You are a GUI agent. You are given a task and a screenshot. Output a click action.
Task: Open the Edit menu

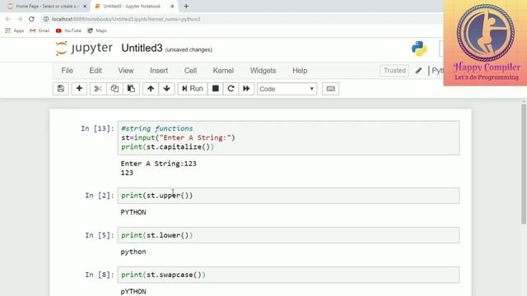pyautogui.click(x=96, y=71)
